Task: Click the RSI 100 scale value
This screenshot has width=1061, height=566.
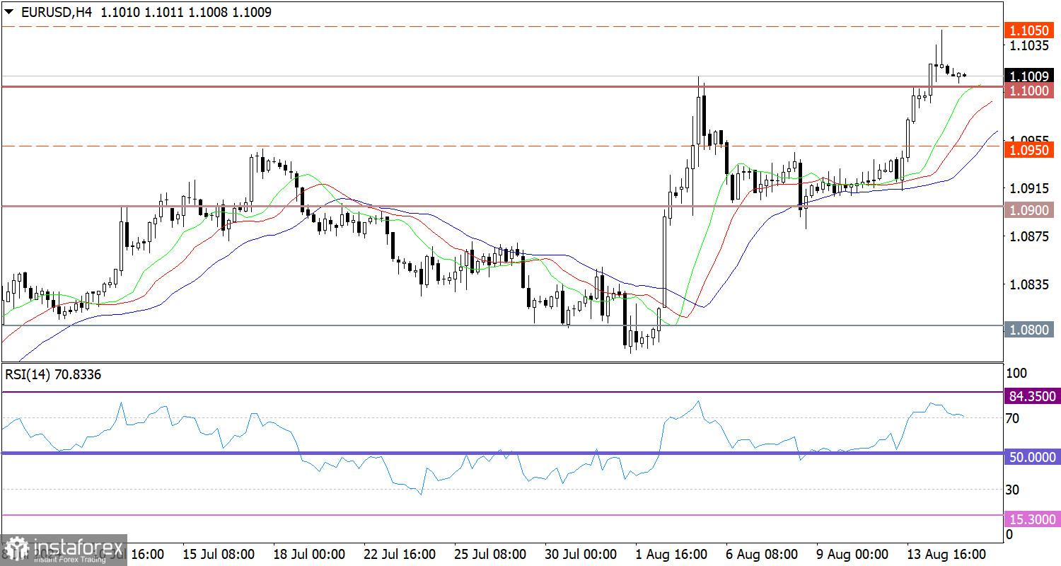Action: 1016,373
